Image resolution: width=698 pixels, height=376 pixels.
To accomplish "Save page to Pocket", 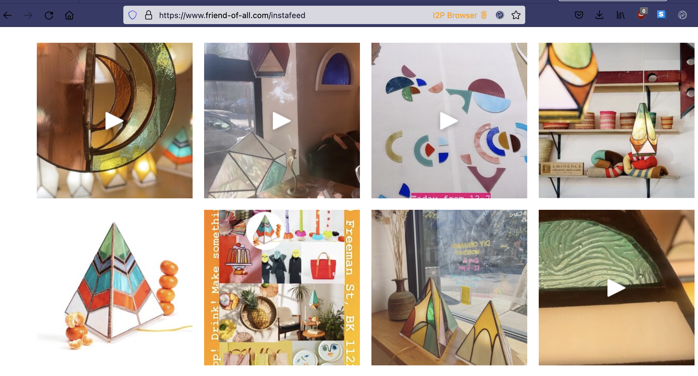I will (x=579, y=15).
